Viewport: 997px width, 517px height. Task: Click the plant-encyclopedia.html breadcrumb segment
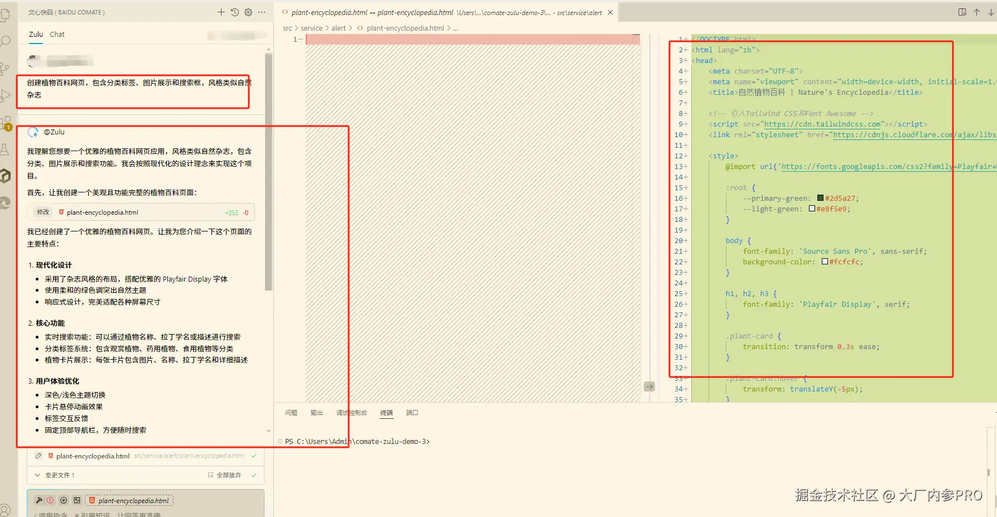click(x=405, y=28)
